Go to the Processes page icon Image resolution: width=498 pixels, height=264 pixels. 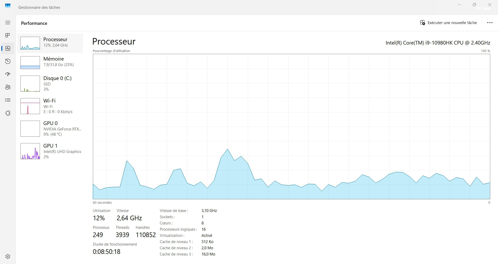coord(8,35)
